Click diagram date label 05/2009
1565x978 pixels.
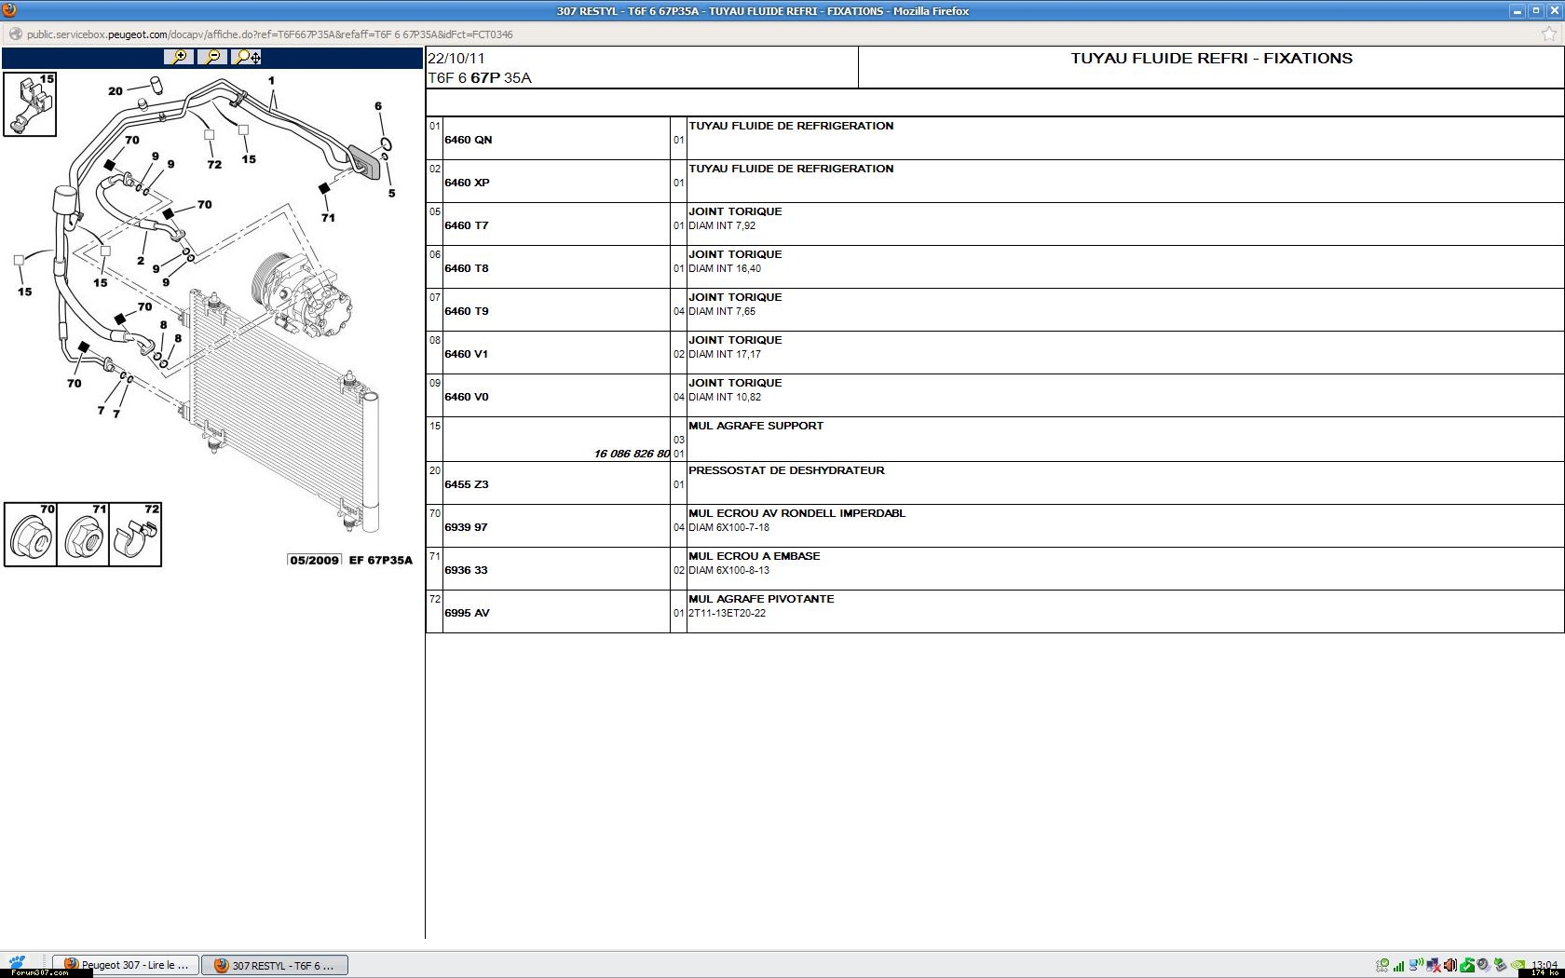[315, 560]
